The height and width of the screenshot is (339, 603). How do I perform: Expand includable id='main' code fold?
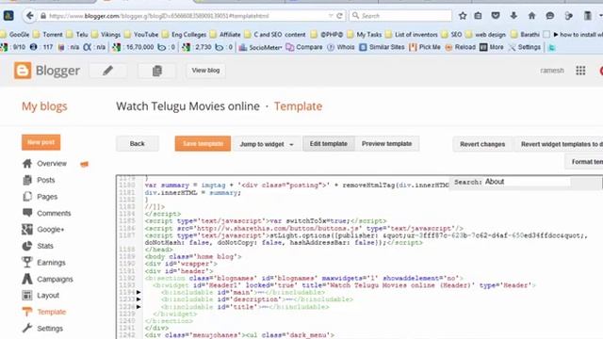coord(139,292)
